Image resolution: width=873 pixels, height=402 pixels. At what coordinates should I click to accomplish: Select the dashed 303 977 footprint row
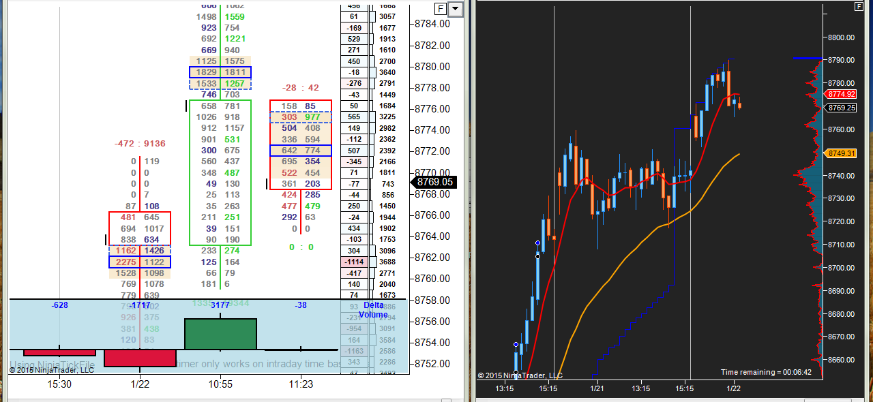click(301, 117)
